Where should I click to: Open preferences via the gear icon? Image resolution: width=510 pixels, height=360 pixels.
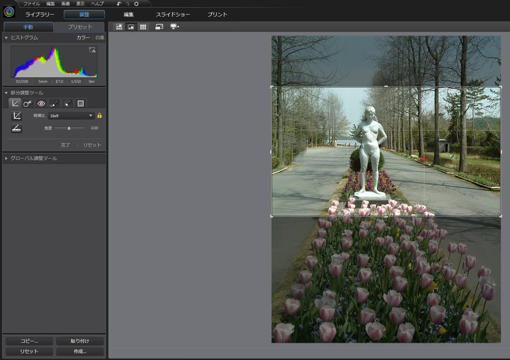(x=136, y=4)
